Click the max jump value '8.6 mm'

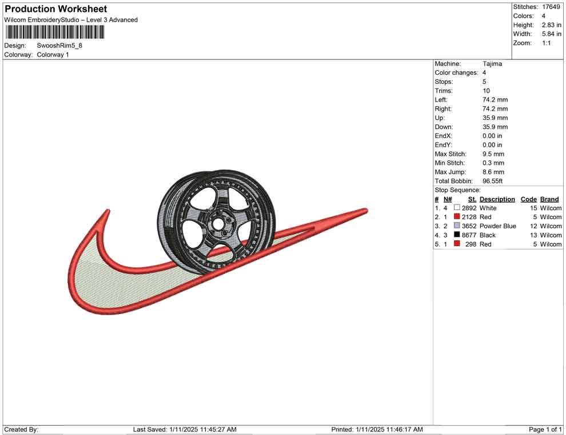493,172
